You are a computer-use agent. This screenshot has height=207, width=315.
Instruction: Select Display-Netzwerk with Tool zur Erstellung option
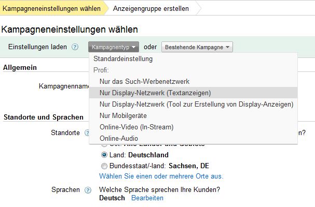tap(196, 105)
